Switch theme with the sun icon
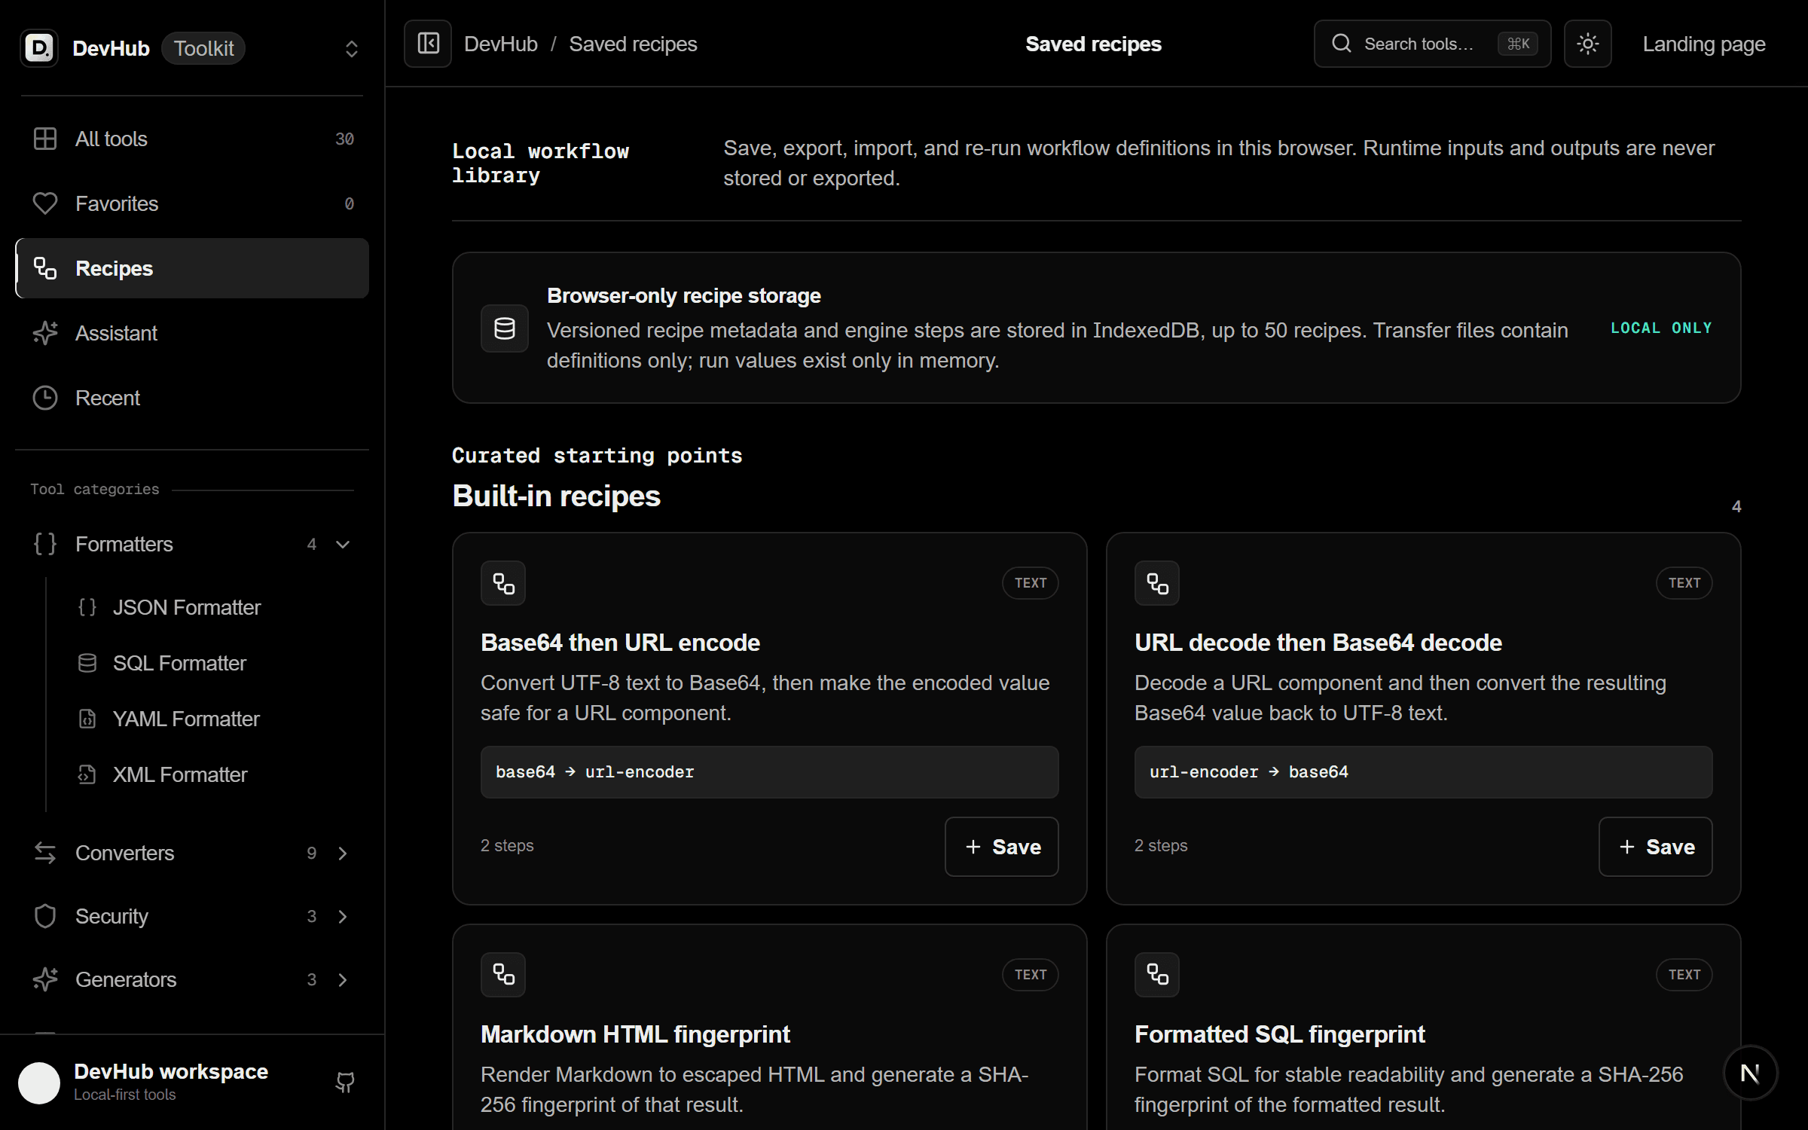This screenshot has width=1808, height=1130. click(1587, 44)
